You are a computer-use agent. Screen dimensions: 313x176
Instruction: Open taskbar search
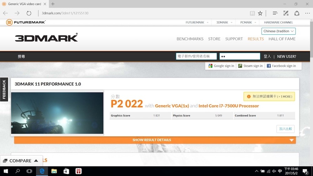[x=18, y=171]
